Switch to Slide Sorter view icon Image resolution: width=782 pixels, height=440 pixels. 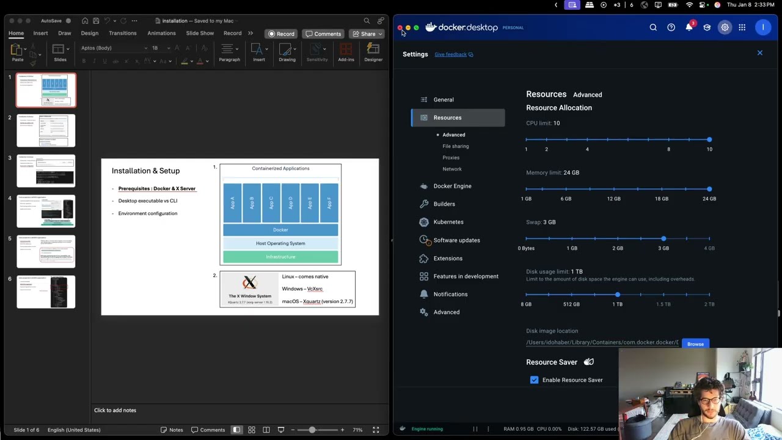251,430
